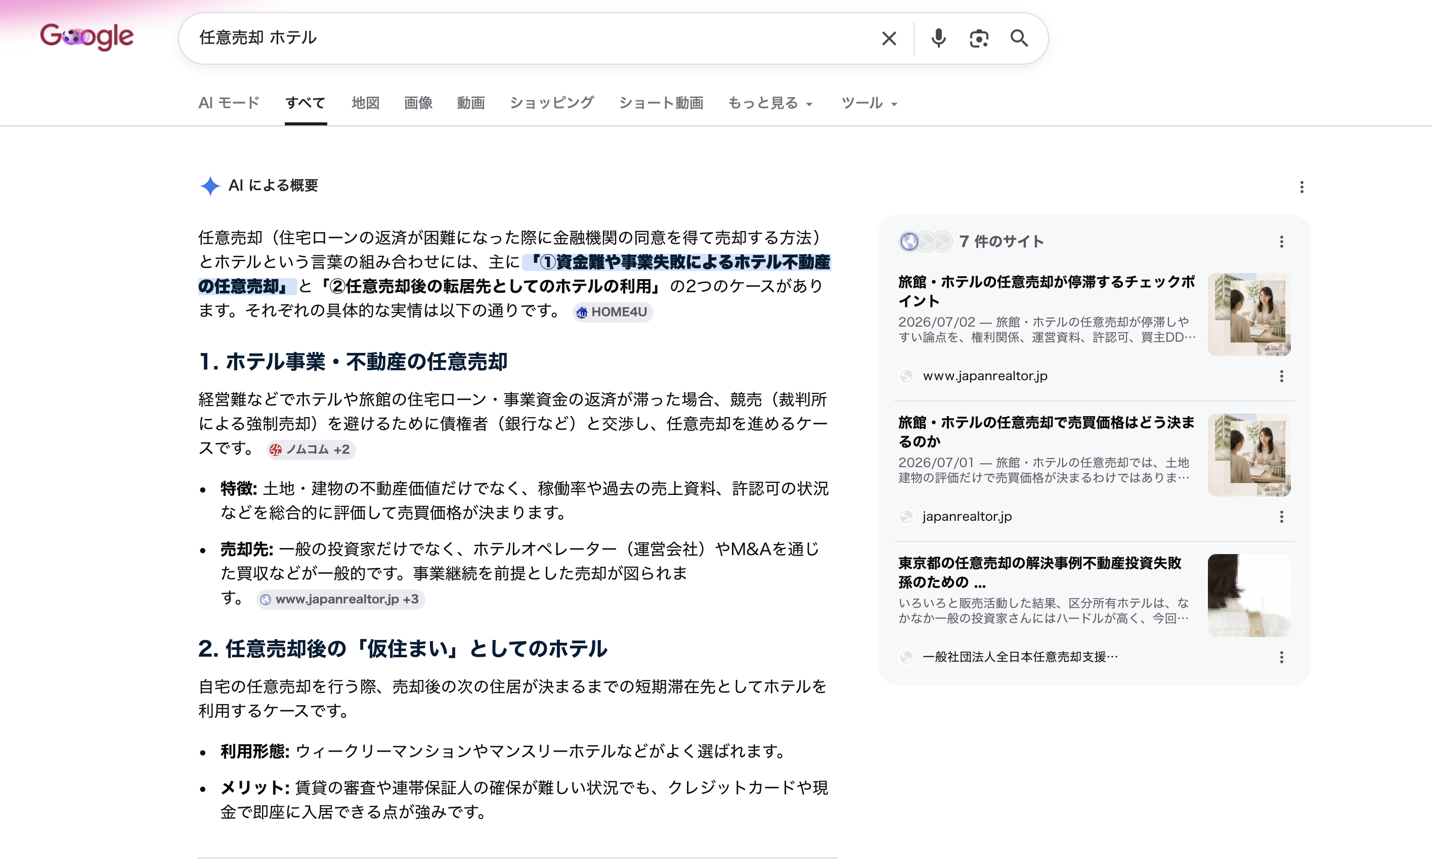1432x862 pixels.
Task: Open the 動画 tab
Action: [x=471, y=103]
